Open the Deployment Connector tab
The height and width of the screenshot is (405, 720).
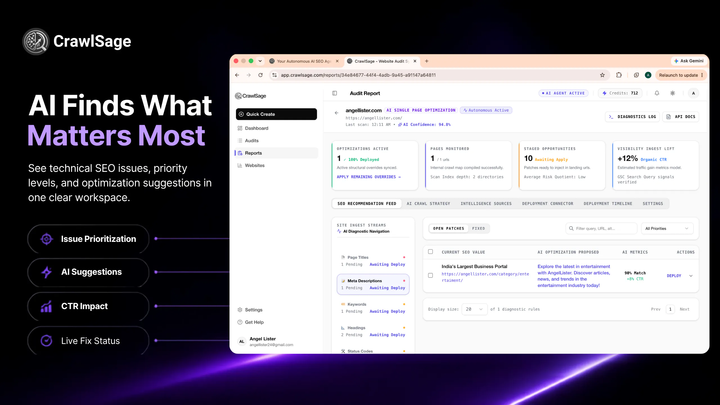click(548, 204)
